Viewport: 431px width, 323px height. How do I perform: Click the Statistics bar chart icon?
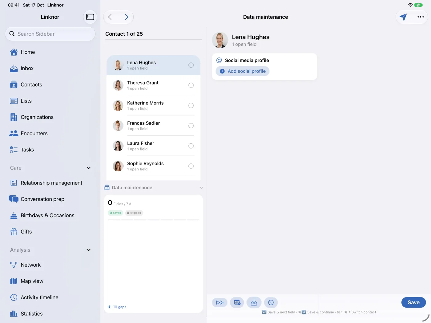[x=14, y=314]
